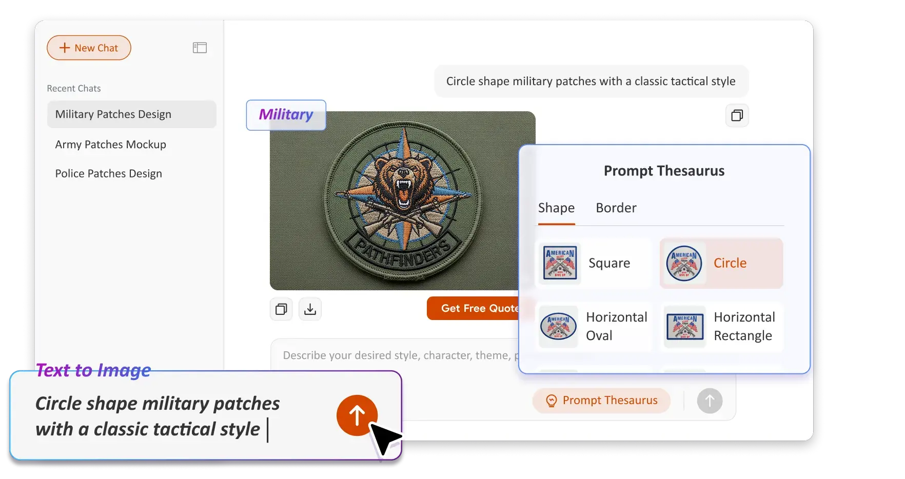Click the Circle option's patch thumbnail
The height and width of the screenshot is (479, 905).
(x=684, y=263)
